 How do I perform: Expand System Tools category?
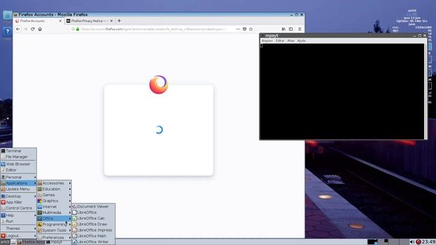(54, 231)
